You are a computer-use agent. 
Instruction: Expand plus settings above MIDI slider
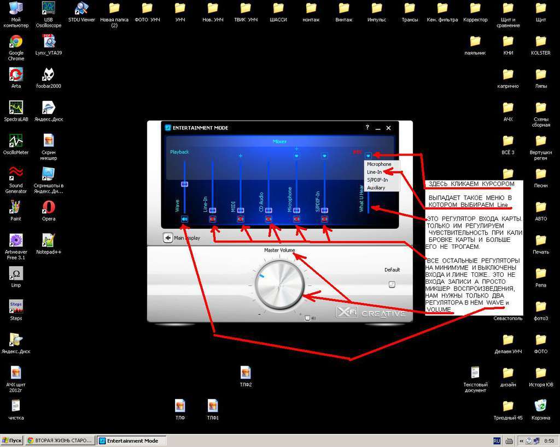241,156
